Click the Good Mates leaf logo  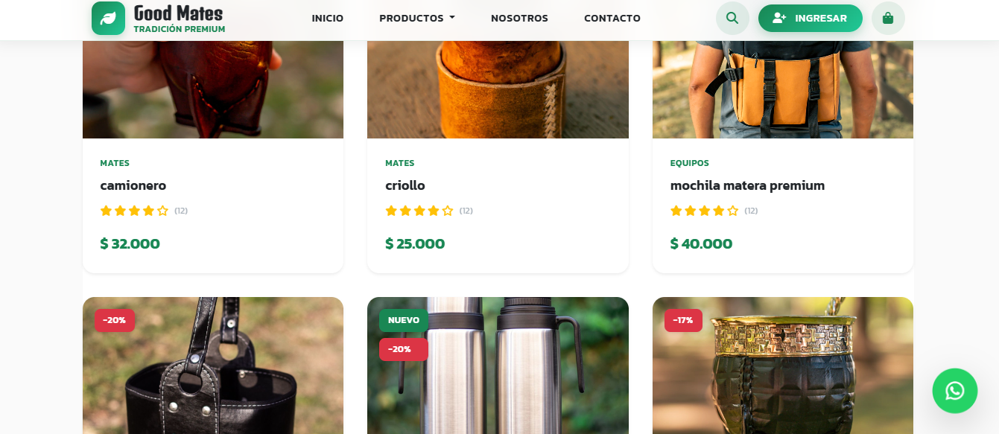click(x=109, y=18)
